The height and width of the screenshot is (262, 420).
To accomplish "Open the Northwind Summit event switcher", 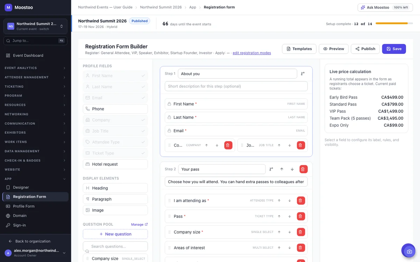I will point(35,26).
